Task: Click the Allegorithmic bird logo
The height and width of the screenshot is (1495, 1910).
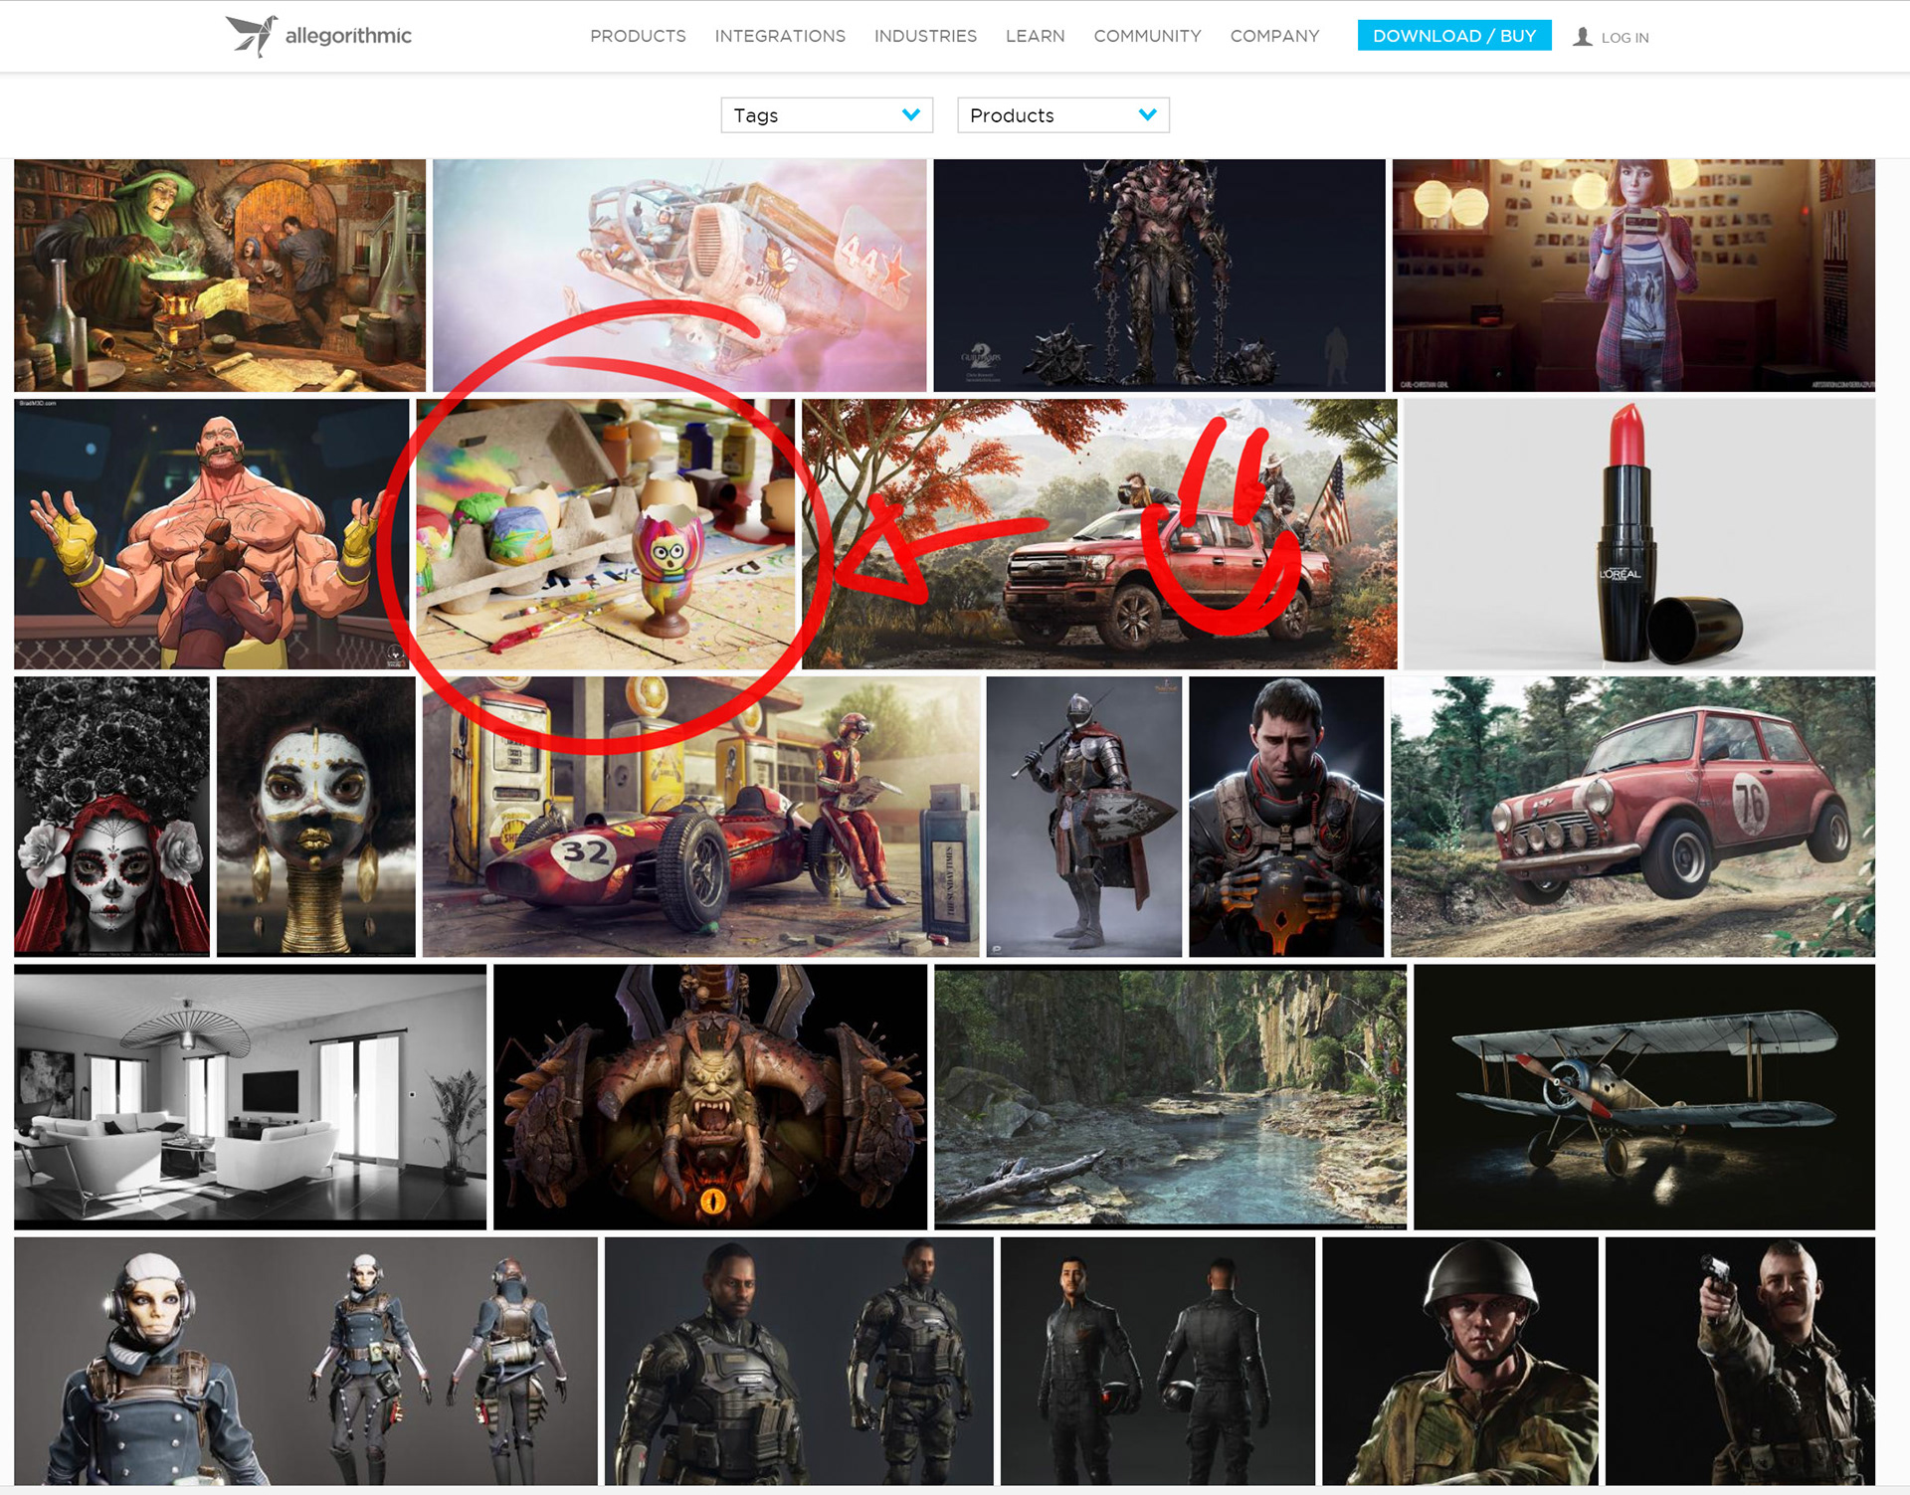Action: [x=251, y=36]
